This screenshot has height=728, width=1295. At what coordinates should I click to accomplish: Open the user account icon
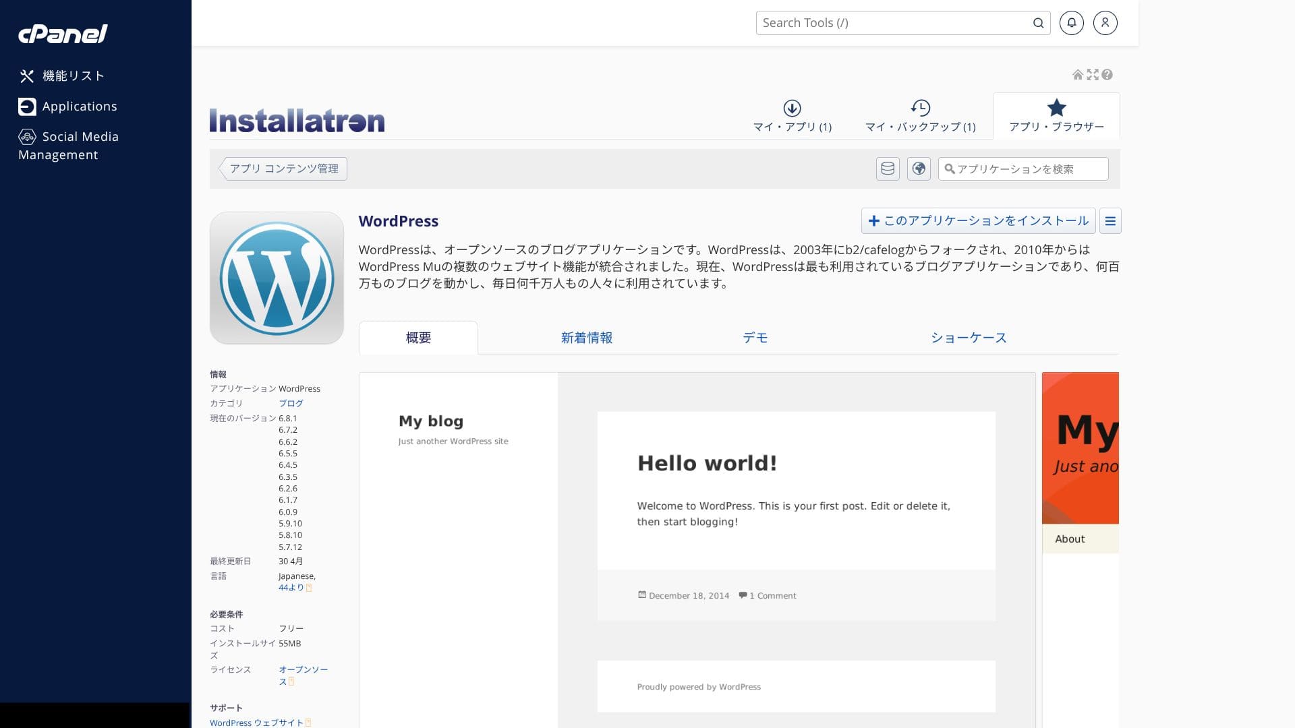pos(1105,23)
